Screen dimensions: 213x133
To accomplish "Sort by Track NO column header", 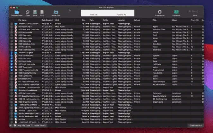I will point(195,20).
